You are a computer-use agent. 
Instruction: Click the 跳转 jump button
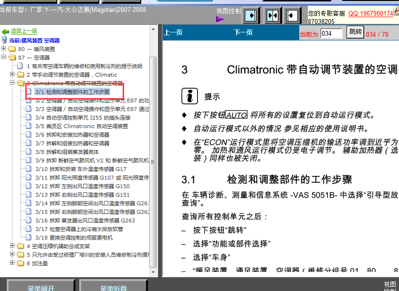point(355,32)
